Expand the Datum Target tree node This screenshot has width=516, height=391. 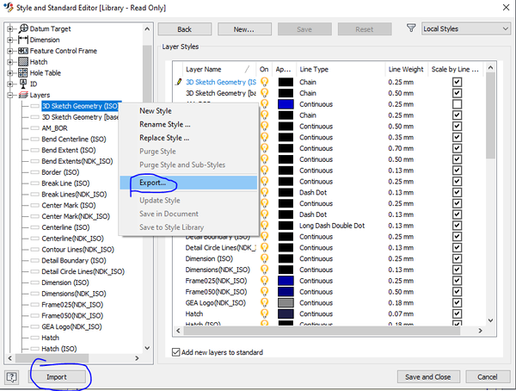10,29
